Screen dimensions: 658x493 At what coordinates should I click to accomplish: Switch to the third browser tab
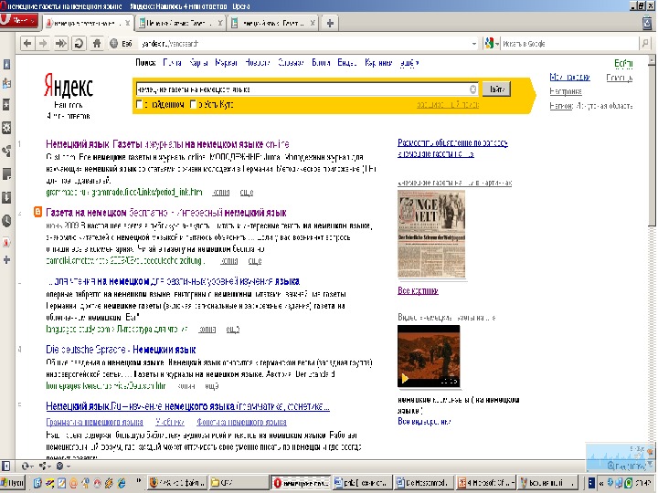click(272, 23)
